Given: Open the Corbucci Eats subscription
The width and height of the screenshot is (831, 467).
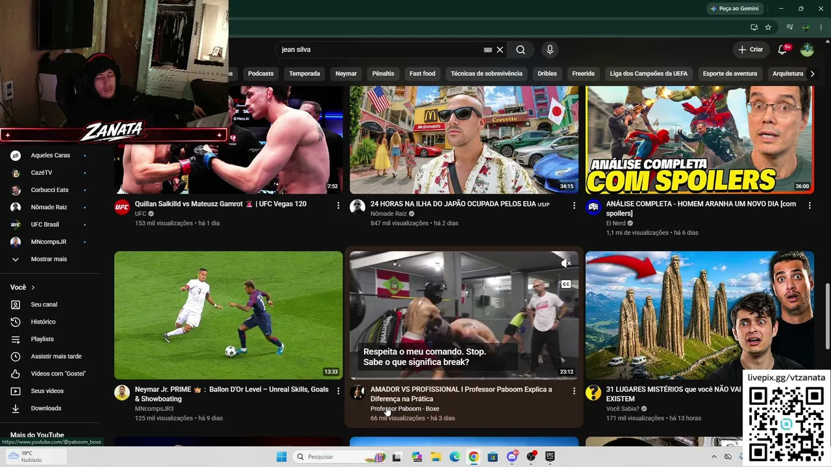Looking at the screenshot, I should pos(49,190).
